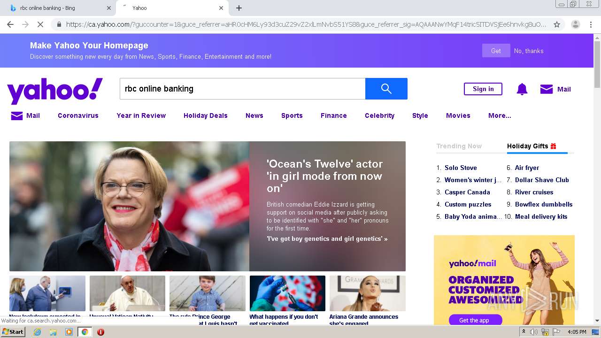Viewport: 601px width, 338px height.
Task: Open the News section
Action: (x=254, y=115)
